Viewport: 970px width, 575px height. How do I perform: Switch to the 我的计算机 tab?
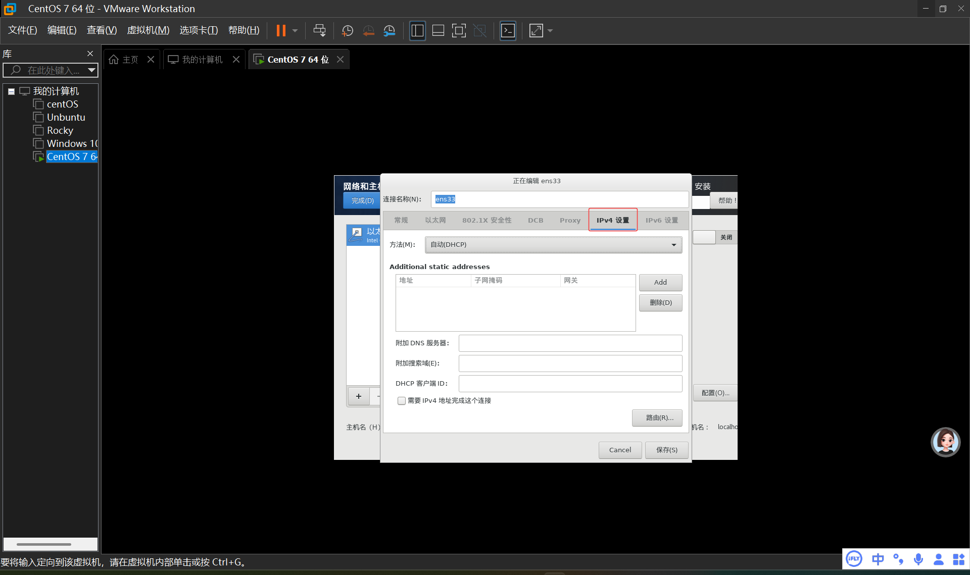(x=196, y=60)
